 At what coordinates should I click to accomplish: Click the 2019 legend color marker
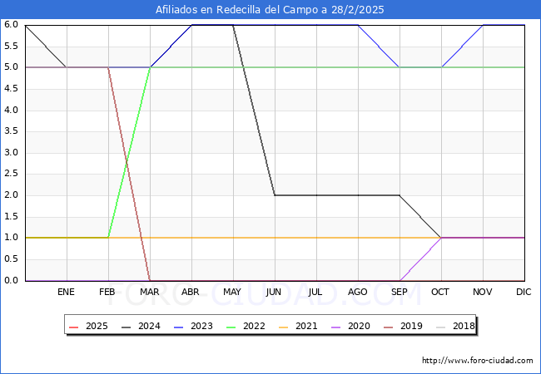pyautogui.click(x=389, y=327)
